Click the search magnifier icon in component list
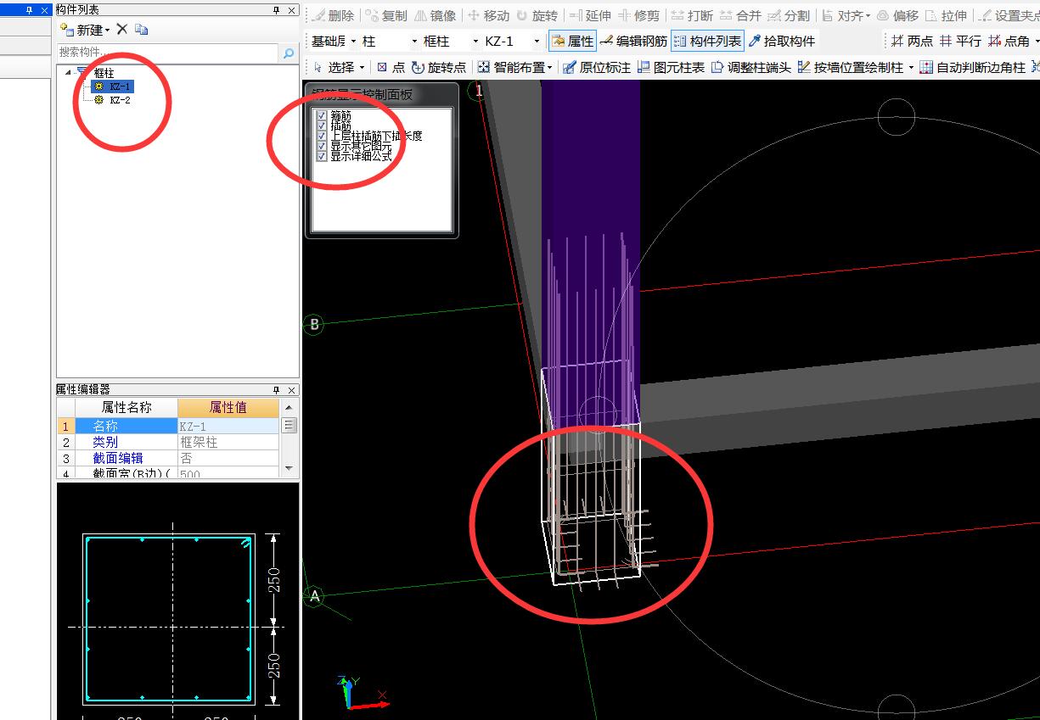This screenshot has height=720, width=1040. click(289, 53)
